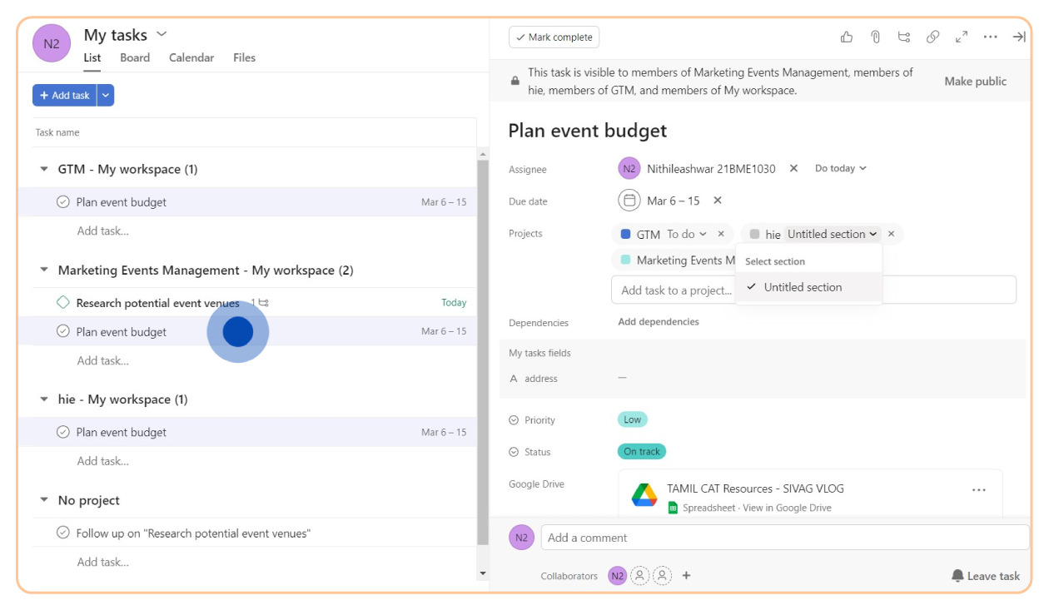
Task: Click Add a comment field
Action: click(x=784, y=538)
